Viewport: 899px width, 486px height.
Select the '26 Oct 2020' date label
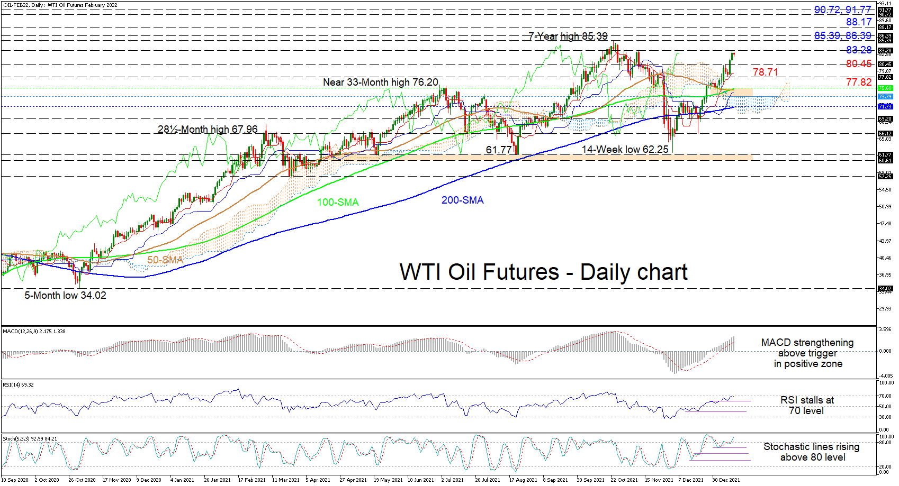tap(82, 480)
